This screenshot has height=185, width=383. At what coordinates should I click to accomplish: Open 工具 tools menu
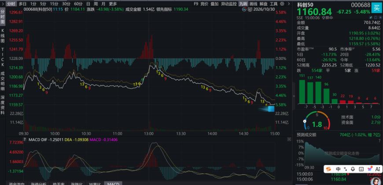point(273,4)
